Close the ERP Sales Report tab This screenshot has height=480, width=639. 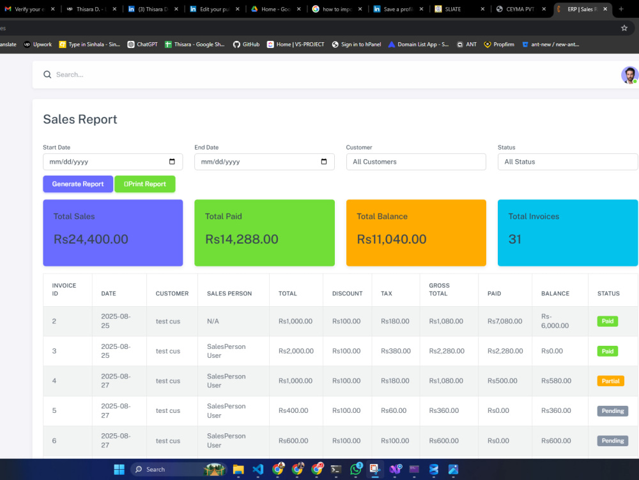pos(605,9)
